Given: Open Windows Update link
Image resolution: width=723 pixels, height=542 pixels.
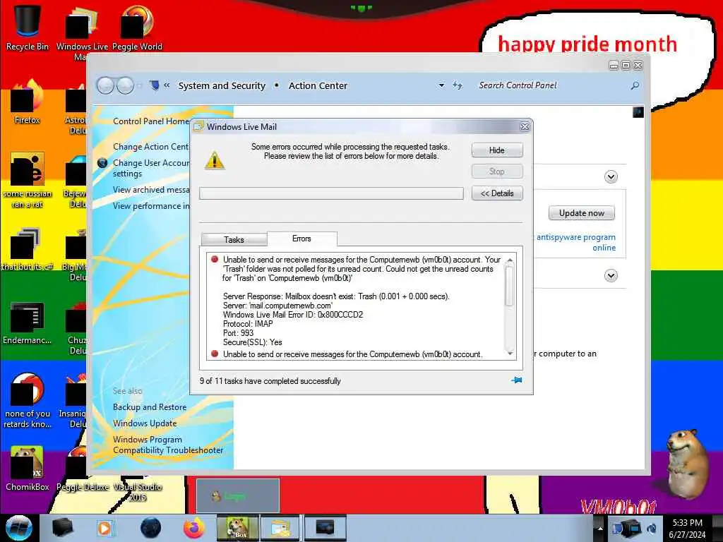Looking at the screenshot, I should click(x=145, y=423).
